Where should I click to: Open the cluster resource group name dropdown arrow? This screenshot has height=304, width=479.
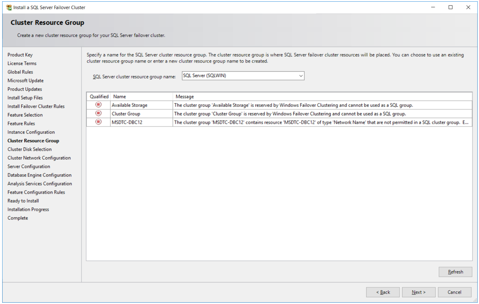point(301,76)
